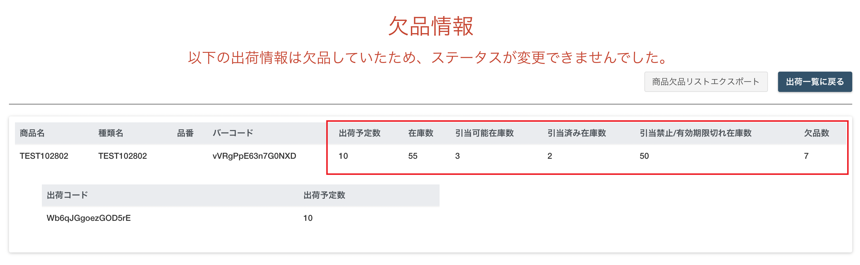Click the shortage count value 7
Screen dimensions: 860x265
[806, 156]
